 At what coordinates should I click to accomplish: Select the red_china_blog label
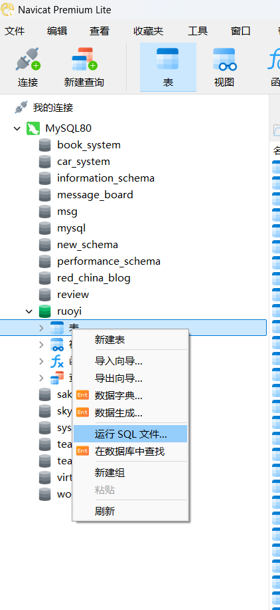coord(94,278)
